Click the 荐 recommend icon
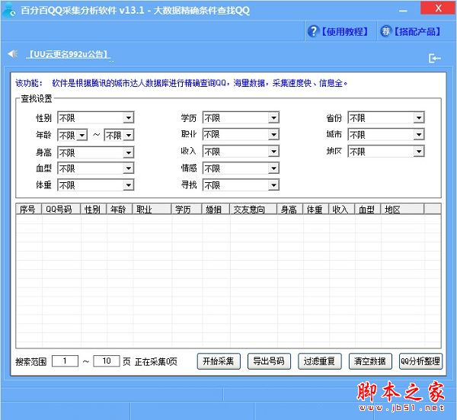 pos(385,31)
